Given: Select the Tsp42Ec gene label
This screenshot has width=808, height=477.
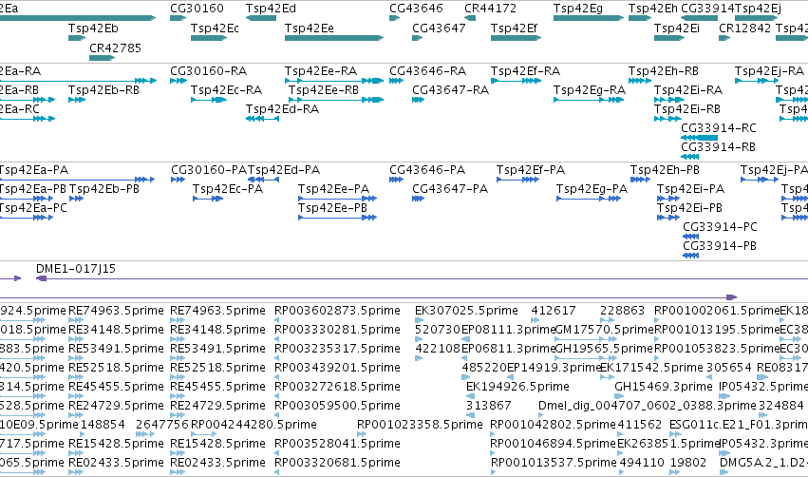Looking at the screenshot, I should click(215, 29).
